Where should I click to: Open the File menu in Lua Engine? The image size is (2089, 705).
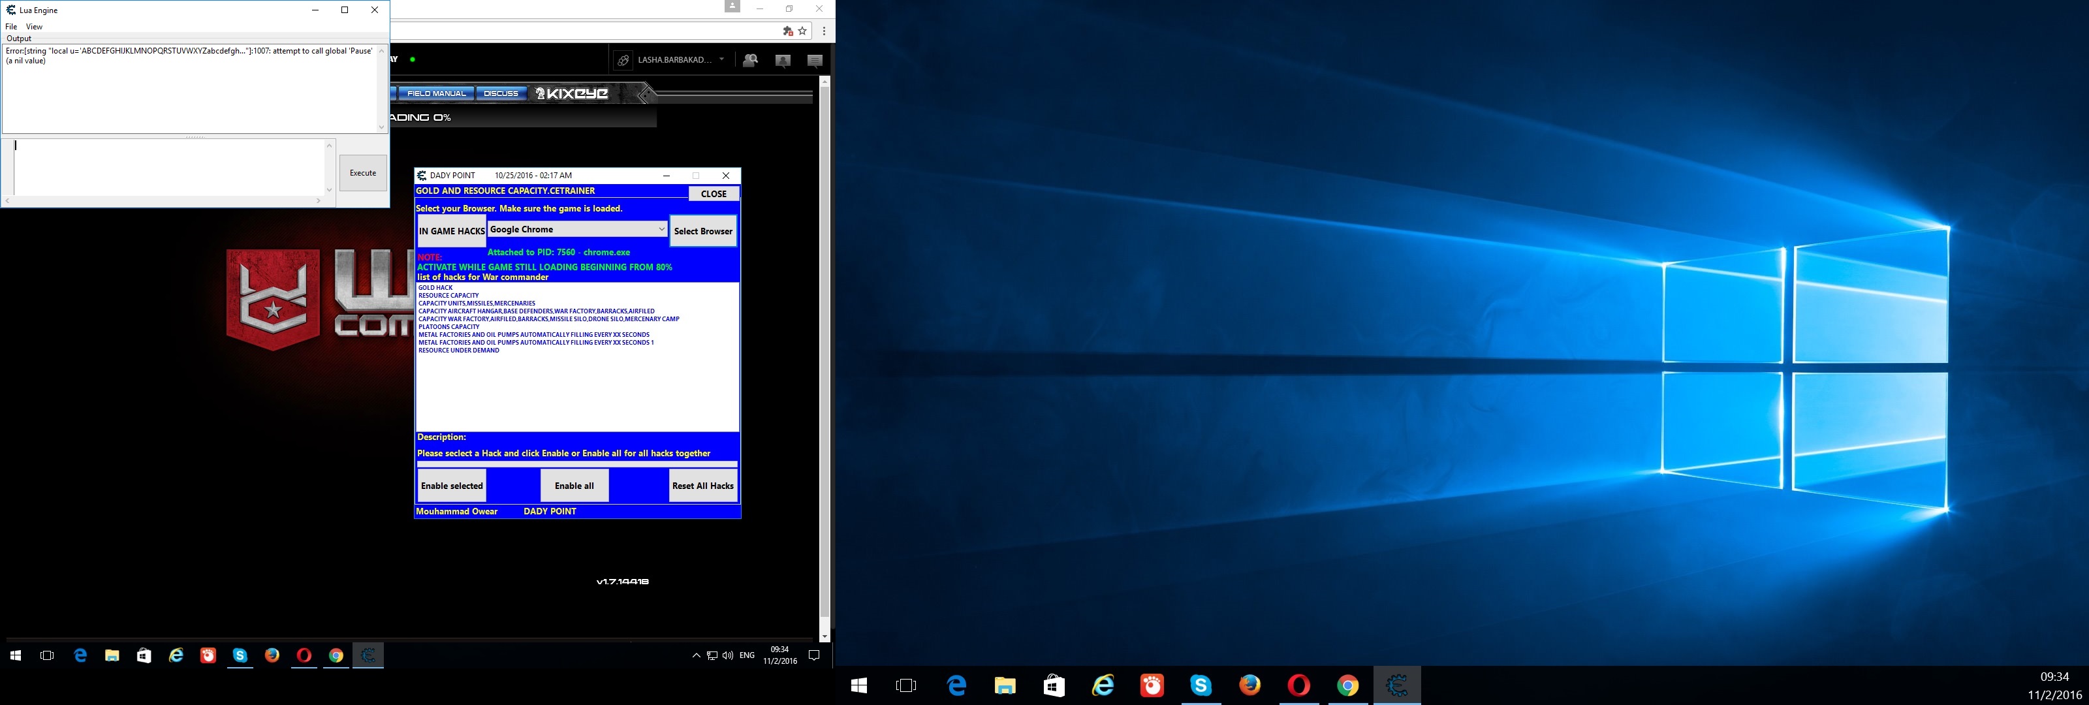[x=11, y=27]
